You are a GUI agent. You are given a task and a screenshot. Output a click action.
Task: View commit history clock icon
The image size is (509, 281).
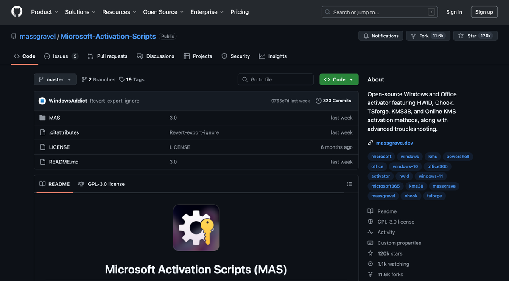click(x=319, y=101)
